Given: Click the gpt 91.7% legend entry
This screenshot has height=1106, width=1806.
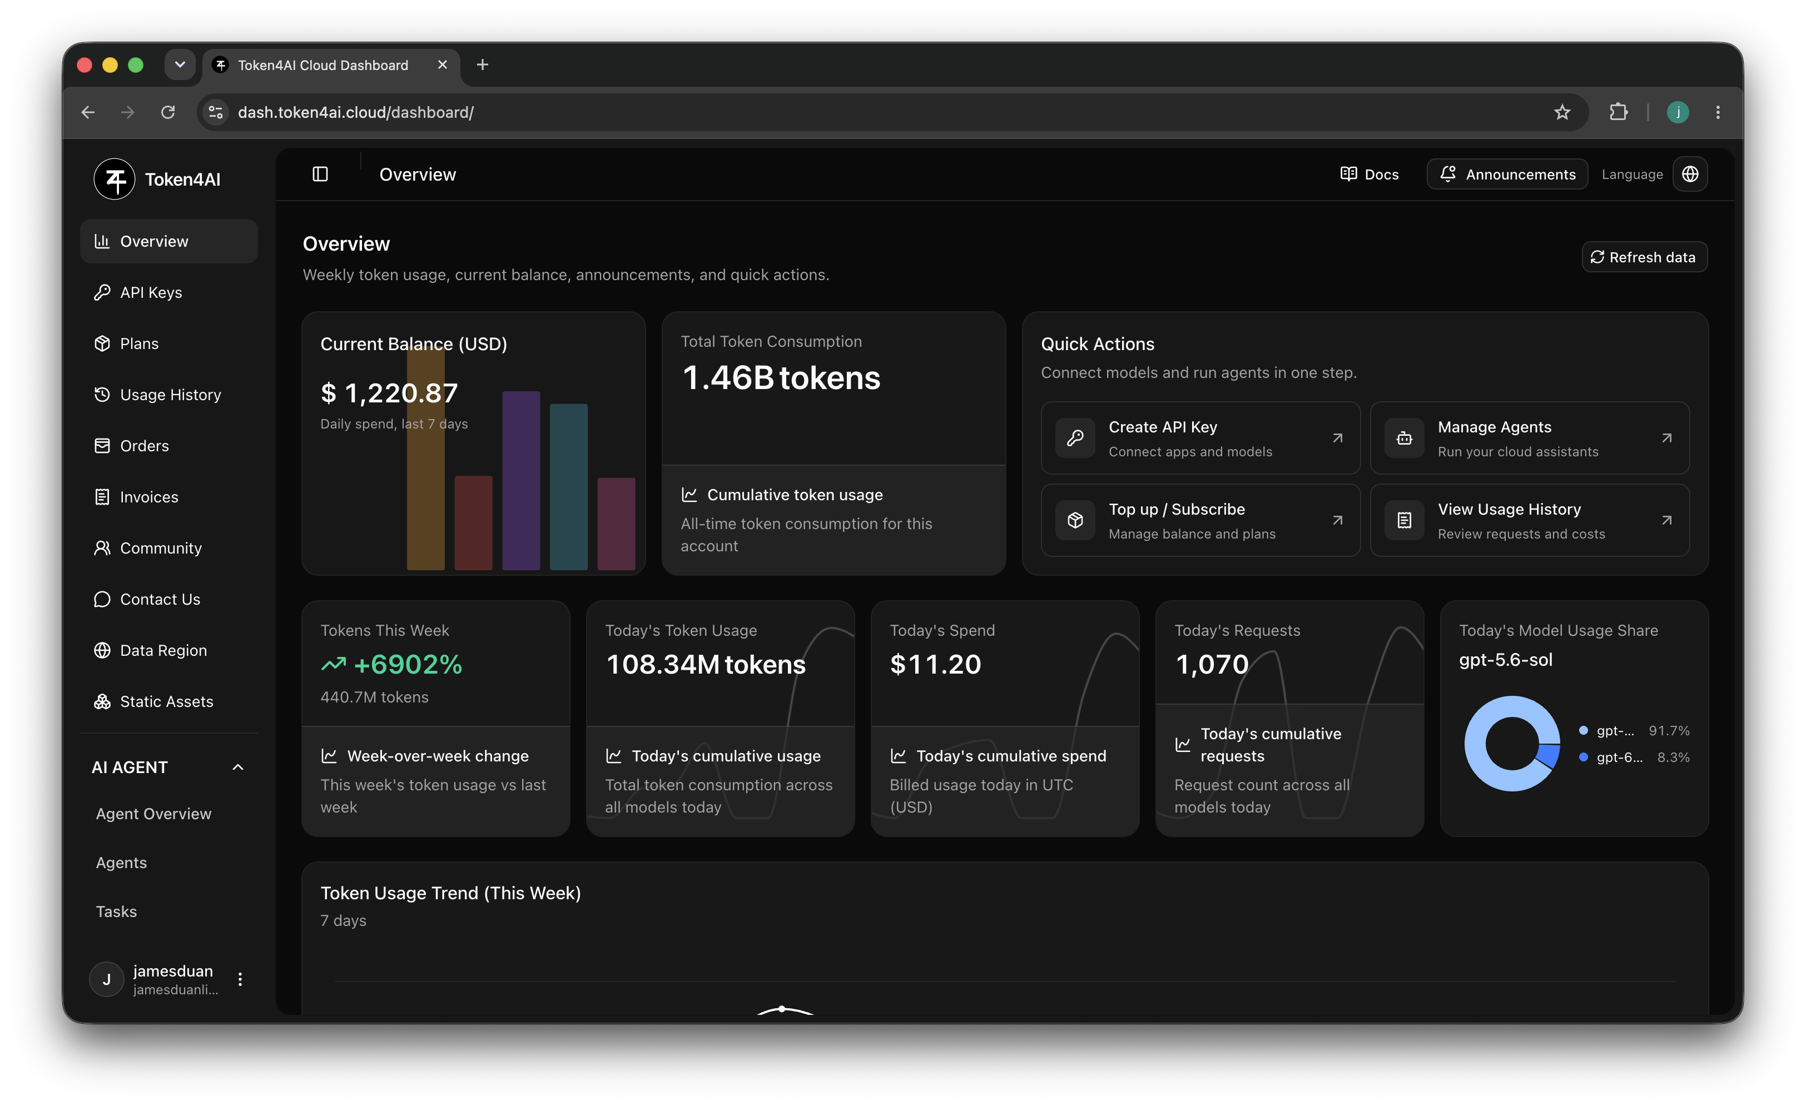Looking at the screenshot, I should pos(1634,730).
